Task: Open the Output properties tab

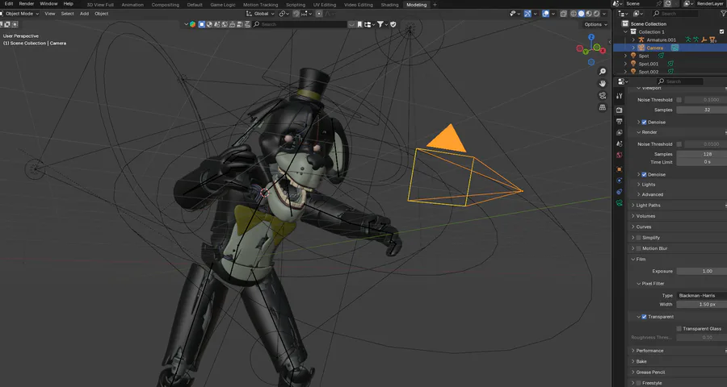Action: [x=620, y=121]
